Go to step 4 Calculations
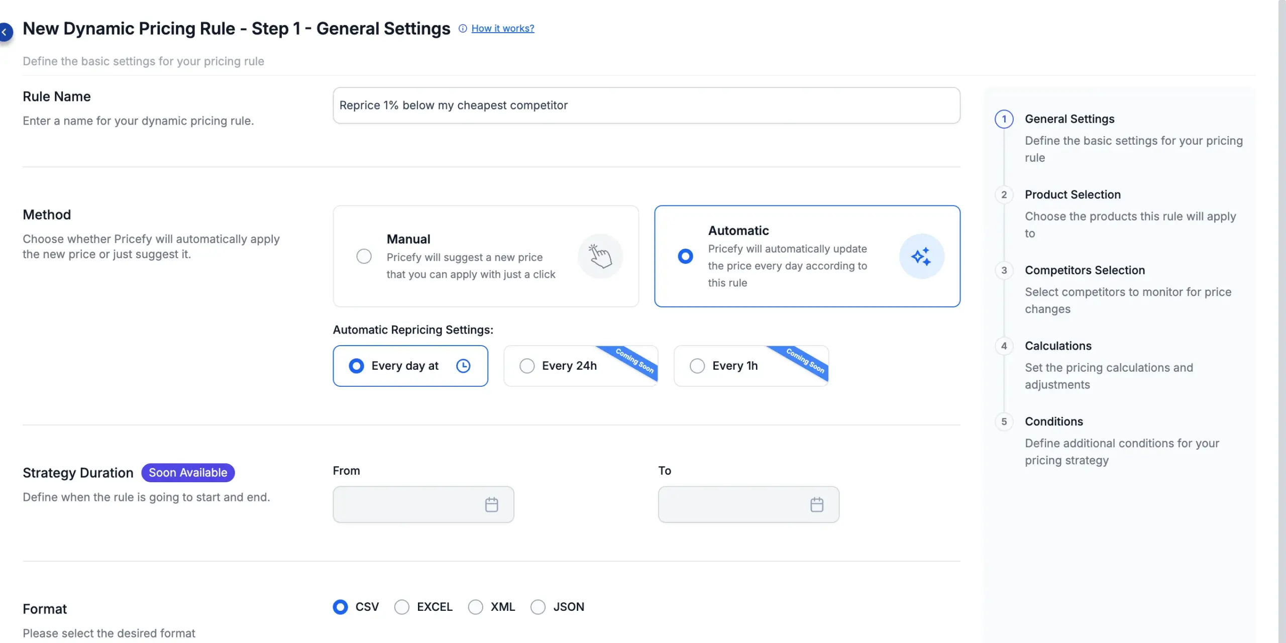The width and height of the screenshot is (1286, 643). 1058,346
